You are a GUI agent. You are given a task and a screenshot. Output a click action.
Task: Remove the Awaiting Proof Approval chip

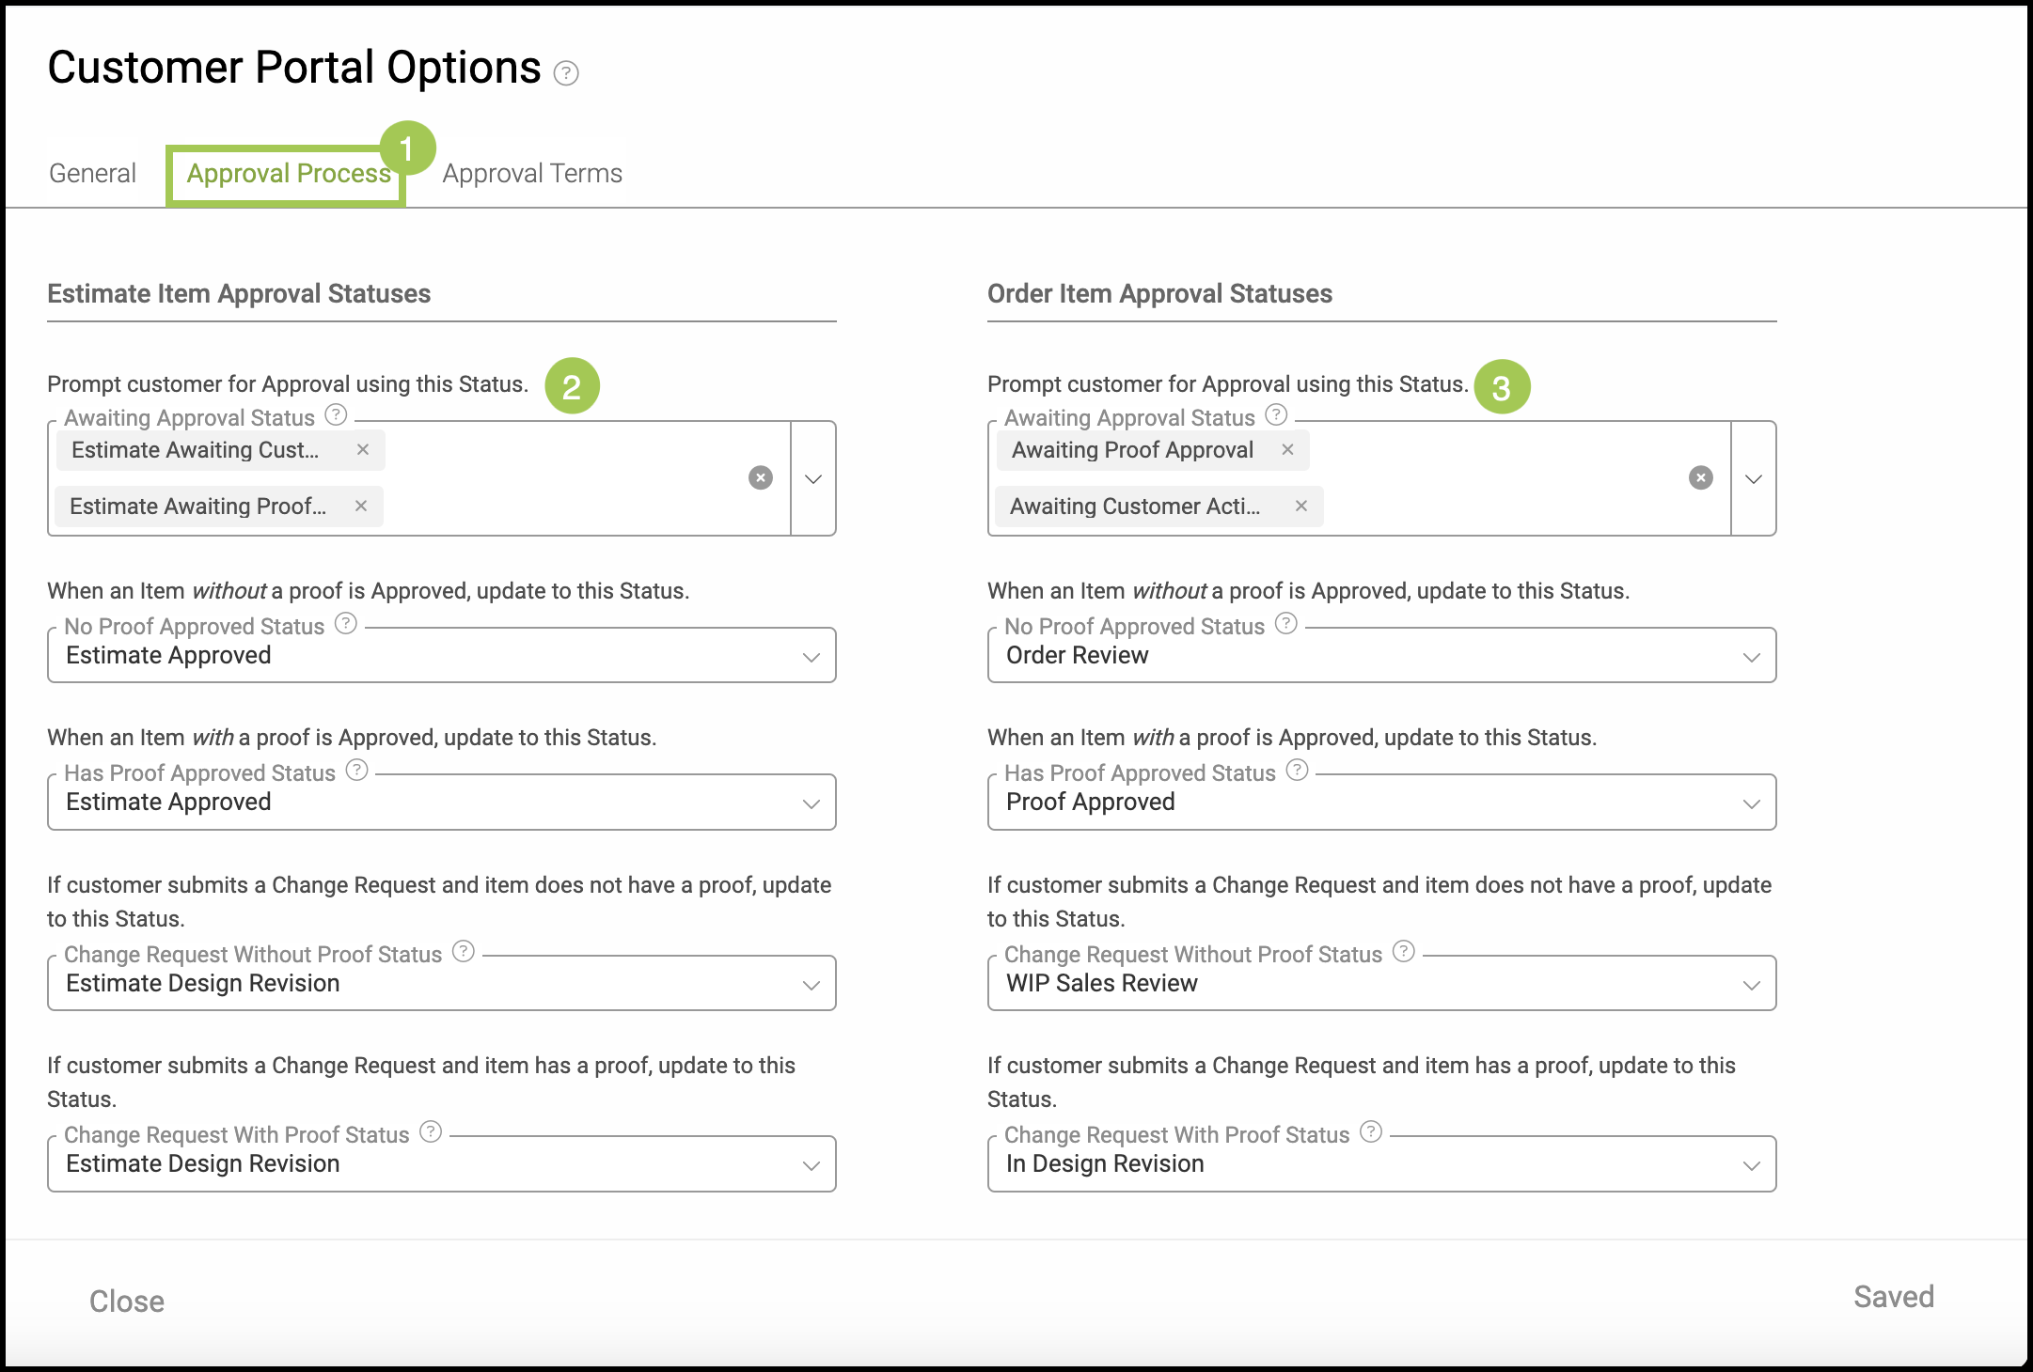point(1288,450)
